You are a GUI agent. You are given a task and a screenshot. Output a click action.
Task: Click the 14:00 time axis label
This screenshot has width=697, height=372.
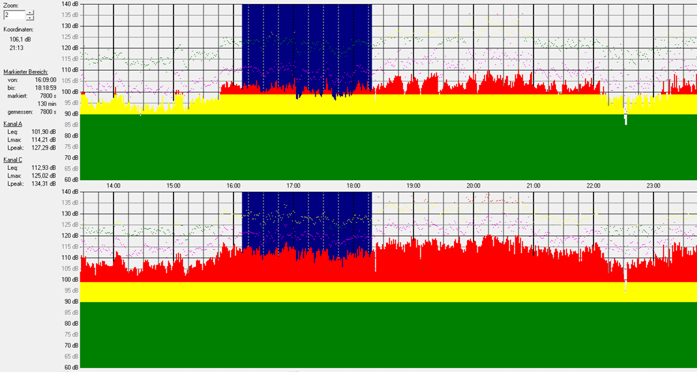click(x=113, y=185)
